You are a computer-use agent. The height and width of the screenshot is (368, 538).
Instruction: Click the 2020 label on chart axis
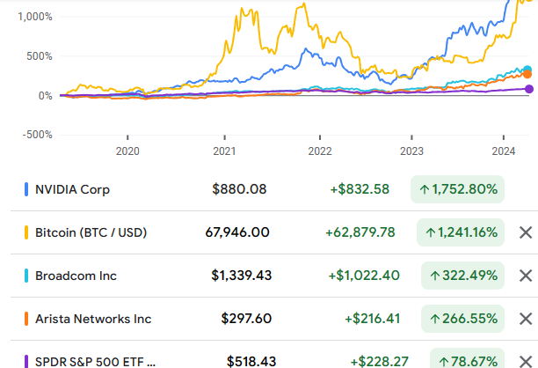[x=127, y=151]
